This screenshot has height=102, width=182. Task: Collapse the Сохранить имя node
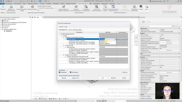tap(63, 46)
